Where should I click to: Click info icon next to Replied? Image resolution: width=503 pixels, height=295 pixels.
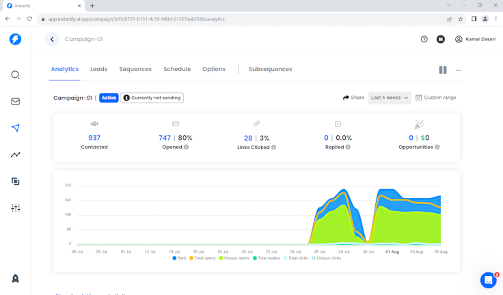(x=348, y=147)
